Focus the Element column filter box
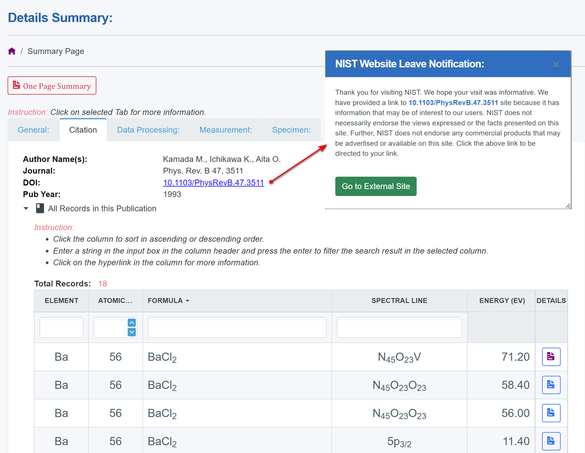Screen dimensions: 585x453 [61, 328]
